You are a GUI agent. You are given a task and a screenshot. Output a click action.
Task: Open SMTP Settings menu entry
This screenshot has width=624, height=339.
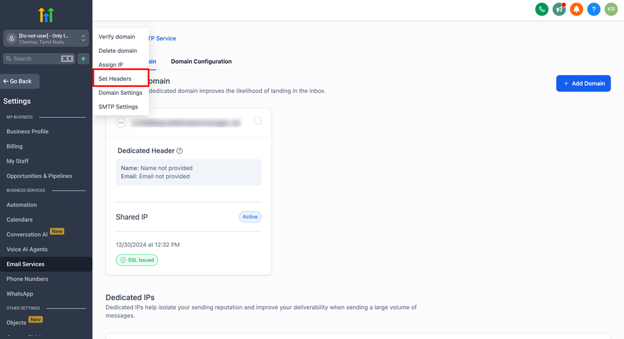tap(118, 106)
